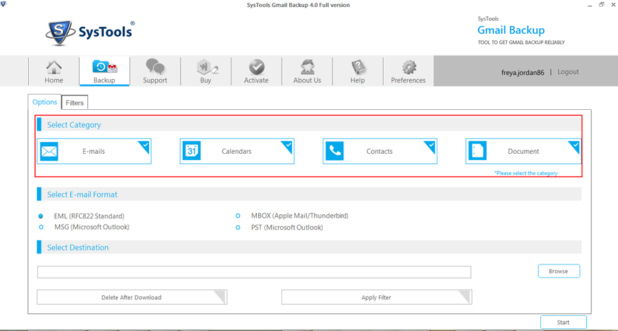Click the Gmail Backup product title

[511, 30]
